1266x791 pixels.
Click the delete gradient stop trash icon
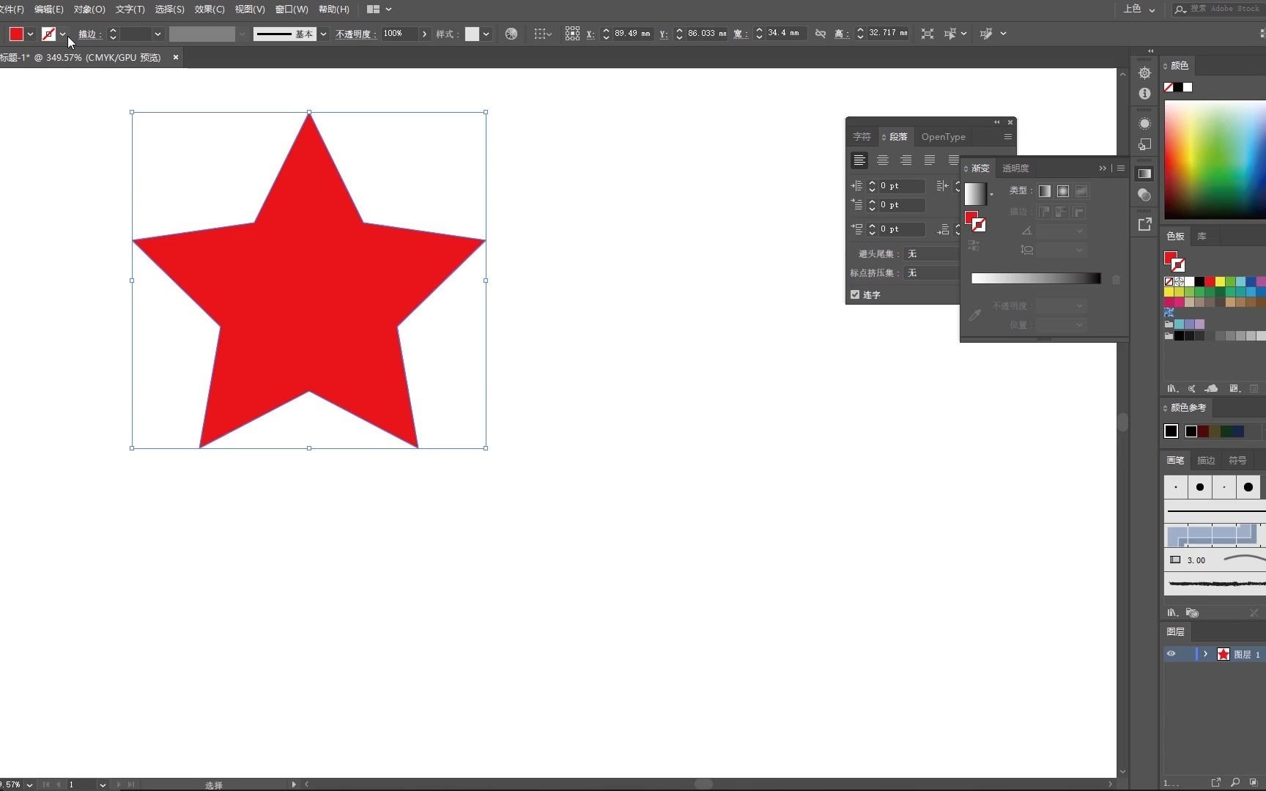point(1116,280)
